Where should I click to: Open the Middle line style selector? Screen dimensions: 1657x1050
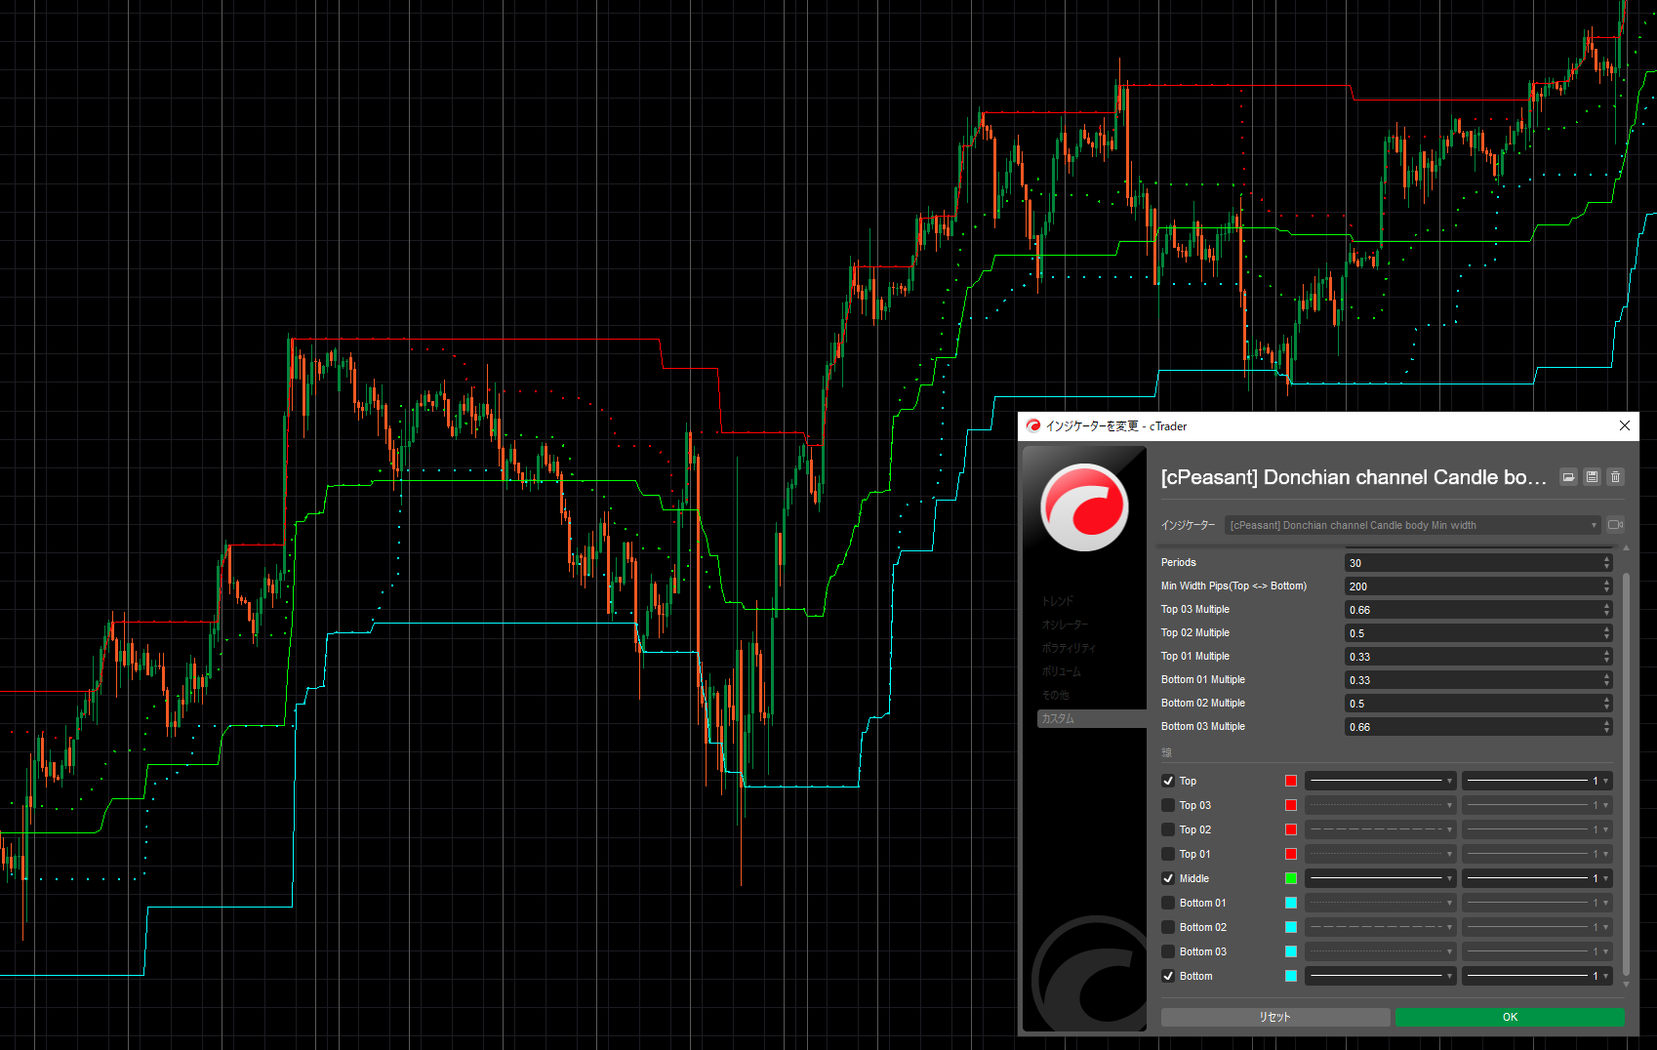tap(1380, 877)
